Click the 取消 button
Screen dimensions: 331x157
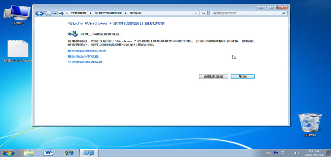pos(242,77)
